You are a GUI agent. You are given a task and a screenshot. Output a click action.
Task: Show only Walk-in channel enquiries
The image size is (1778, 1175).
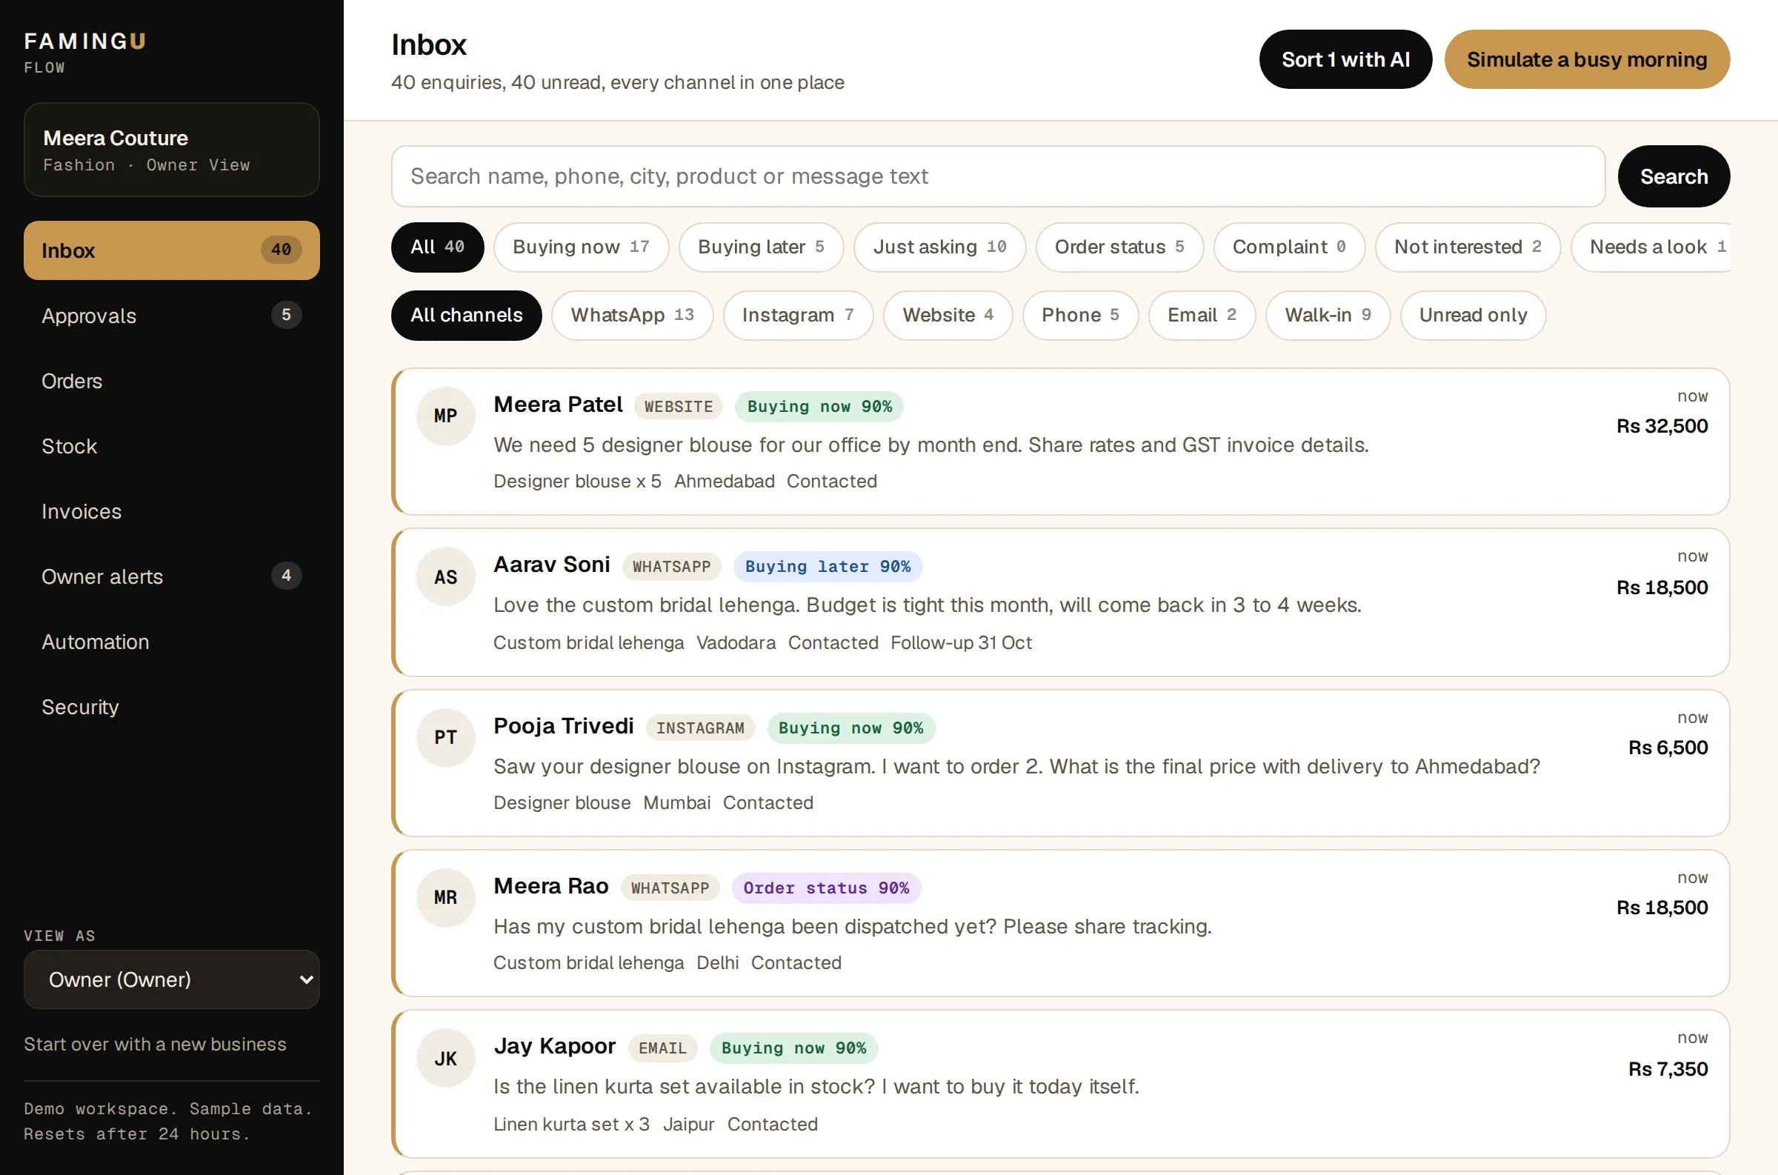(1327, 315)
